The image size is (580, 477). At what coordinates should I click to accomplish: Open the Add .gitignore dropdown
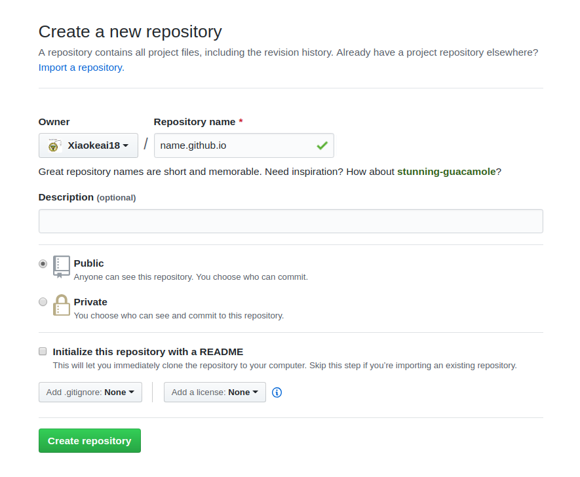(90, 392)
